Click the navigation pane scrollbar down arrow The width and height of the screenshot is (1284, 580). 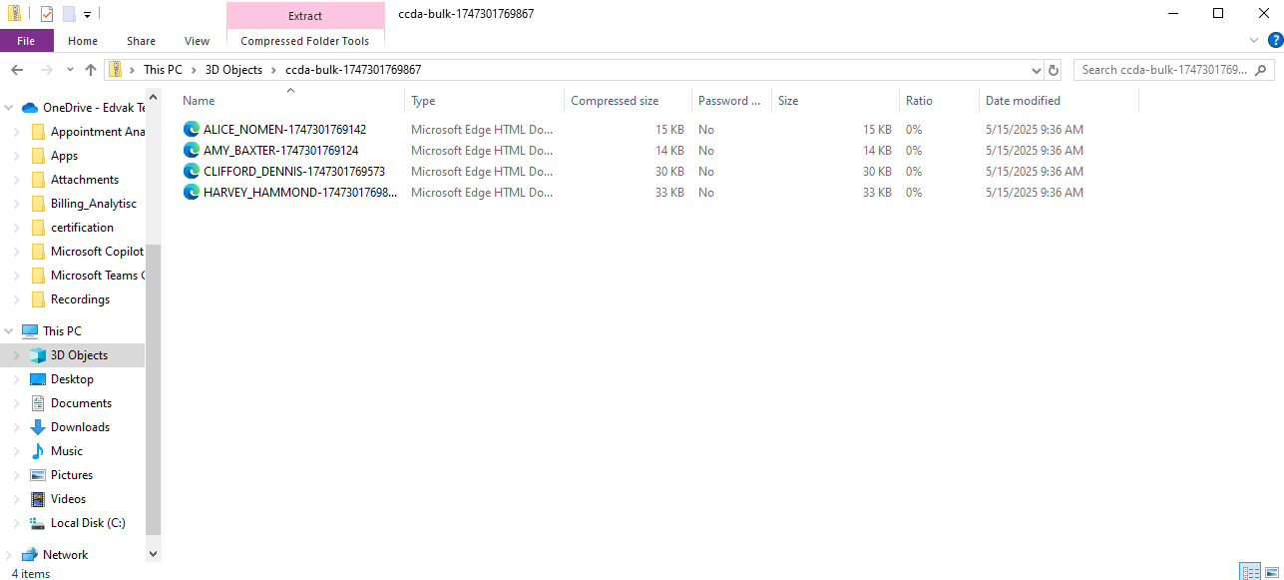153,553
